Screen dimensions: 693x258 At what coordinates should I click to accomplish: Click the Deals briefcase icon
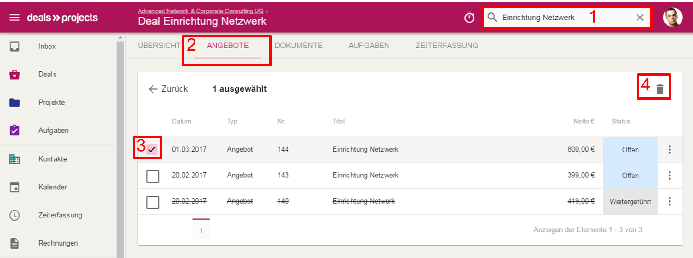(15, 74)
